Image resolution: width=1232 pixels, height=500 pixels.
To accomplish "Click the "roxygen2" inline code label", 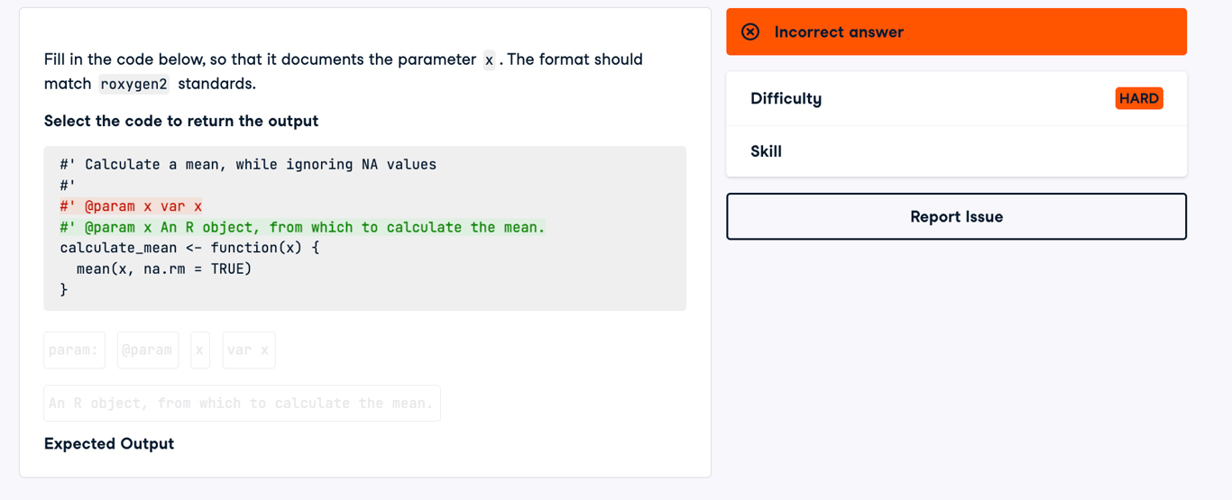I will click(x=134, y=85).
